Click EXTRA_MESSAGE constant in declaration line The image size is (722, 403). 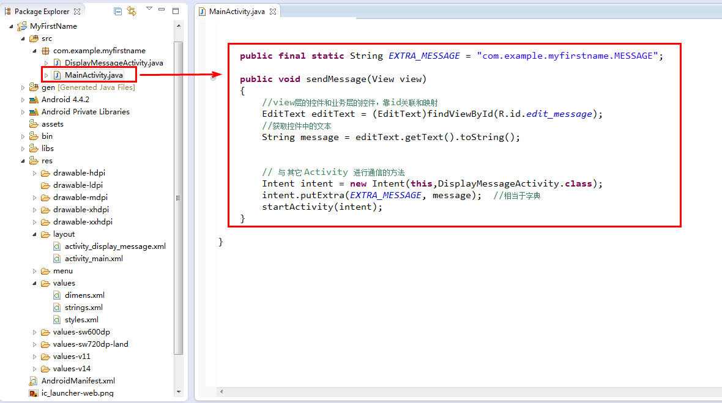click(424, 56)
